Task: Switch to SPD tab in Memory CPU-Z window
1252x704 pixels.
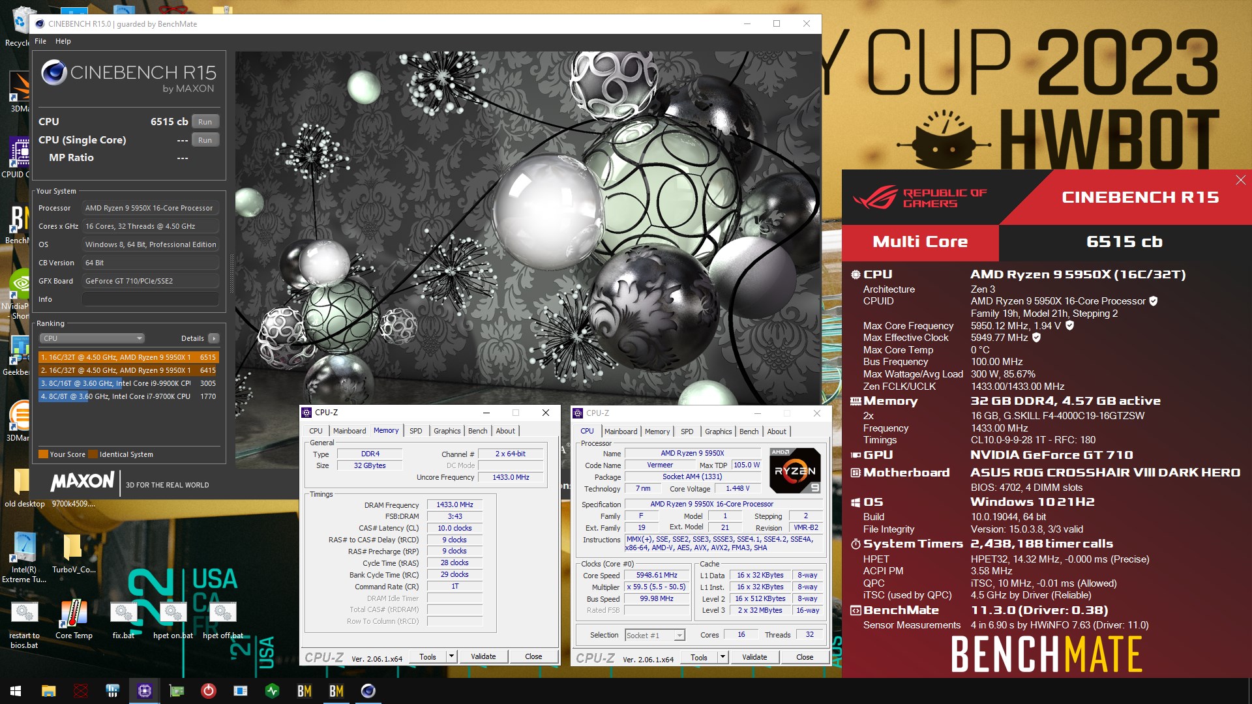Action: 416,431
